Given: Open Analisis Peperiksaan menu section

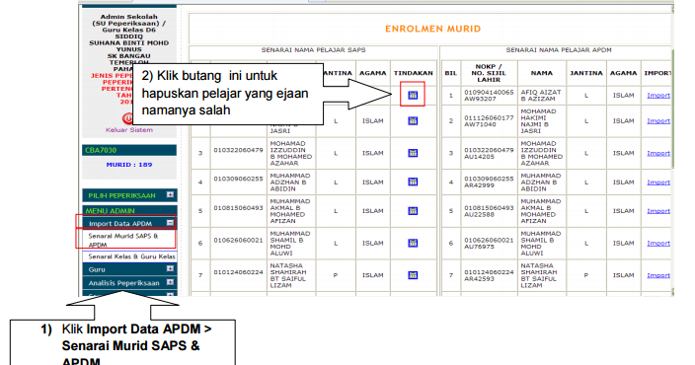Looking at the screenshot, I should pyautogui.click(x=129, y=282).
